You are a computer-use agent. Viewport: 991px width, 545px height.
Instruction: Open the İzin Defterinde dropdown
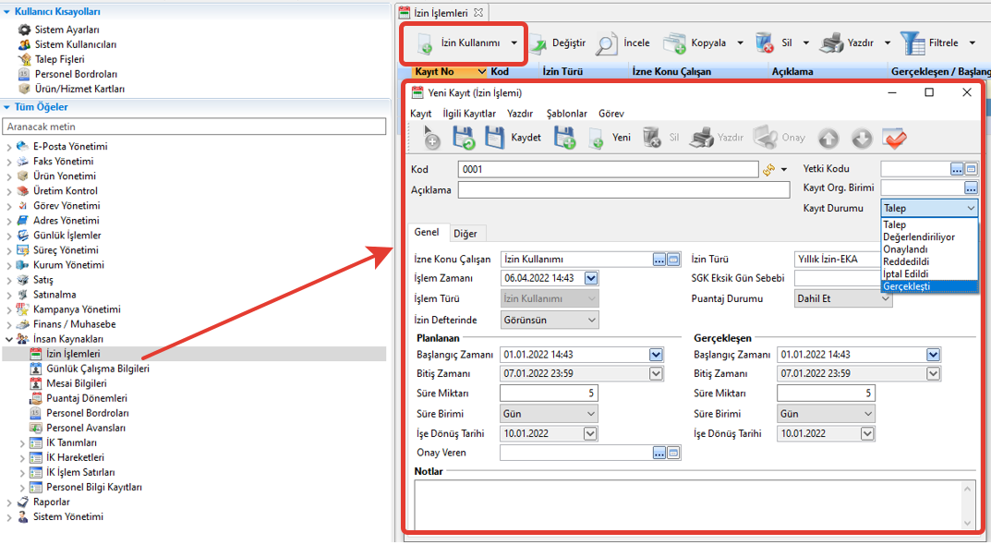pos(591,320)
